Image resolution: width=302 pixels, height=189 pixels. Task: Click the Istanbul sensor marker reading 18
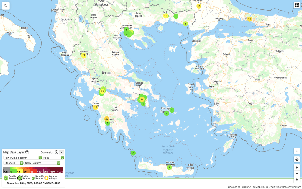point(250,19)
